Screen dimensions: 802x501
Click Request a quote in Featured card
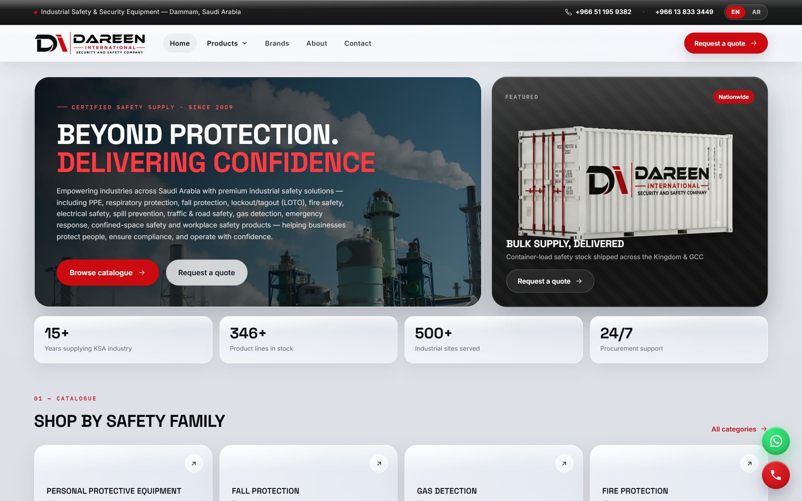coord(550,281)
